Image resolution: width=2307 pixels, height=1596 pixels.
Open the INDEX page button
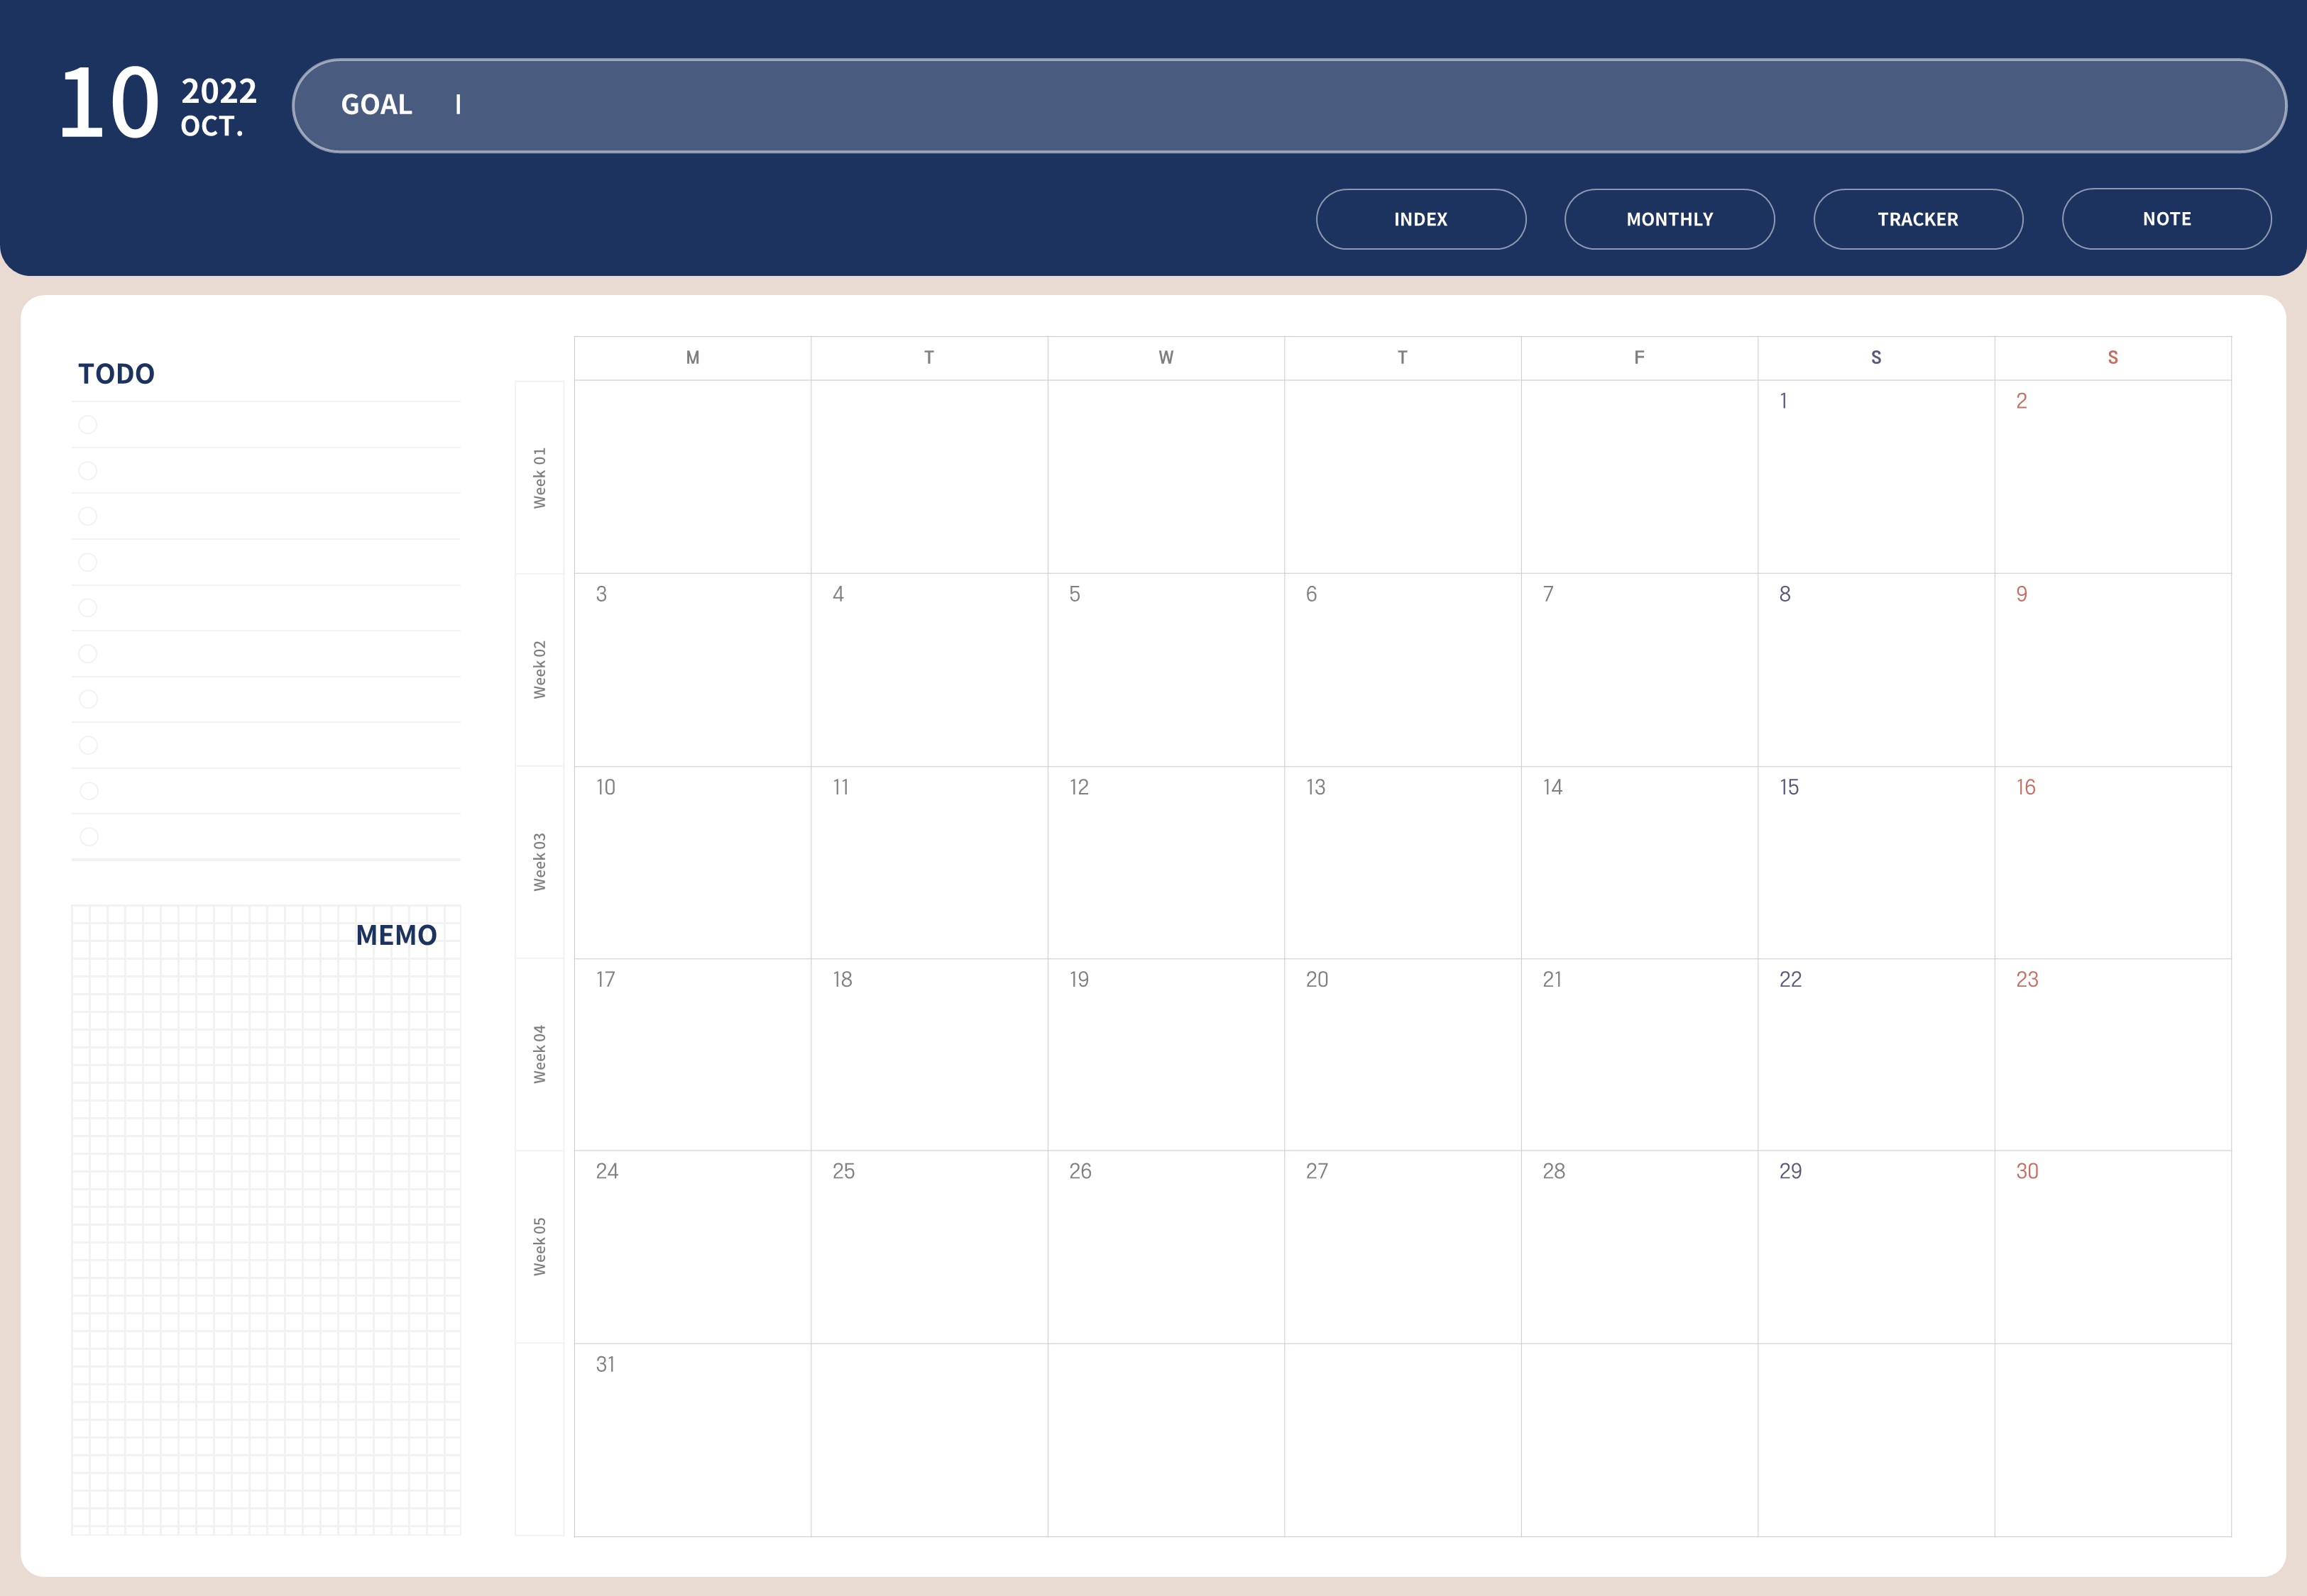point(1420,219)
